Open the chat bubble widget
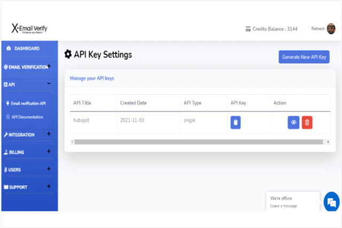 click(331, 202)
